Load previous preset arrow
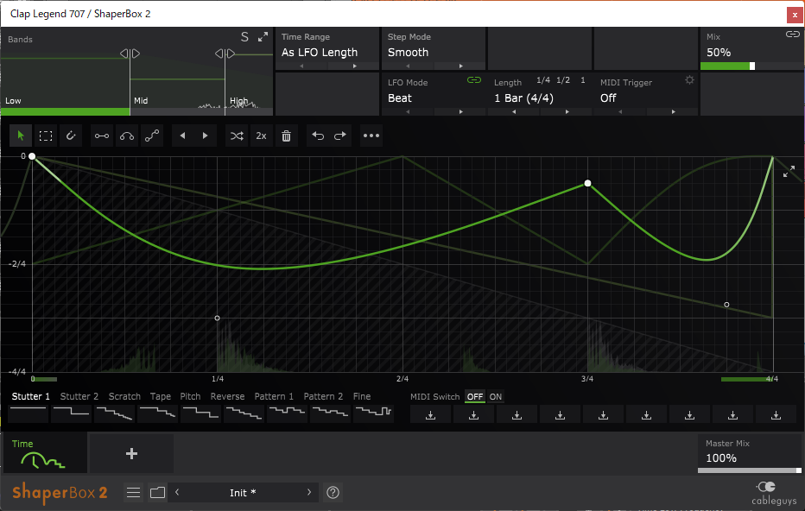The width and height of the screenshot is (805, 511). click(x=177, y=493)
